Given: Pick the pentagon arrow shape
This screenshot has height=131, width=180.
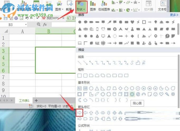Looking at the screenshot, I should [86, 119].
